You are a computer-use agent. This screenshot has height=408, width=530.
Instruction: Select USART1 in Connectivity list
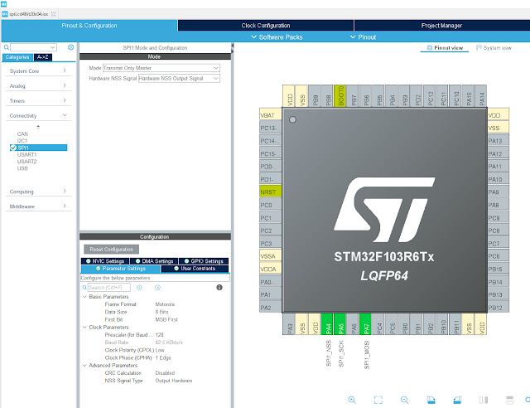[26, 154]
